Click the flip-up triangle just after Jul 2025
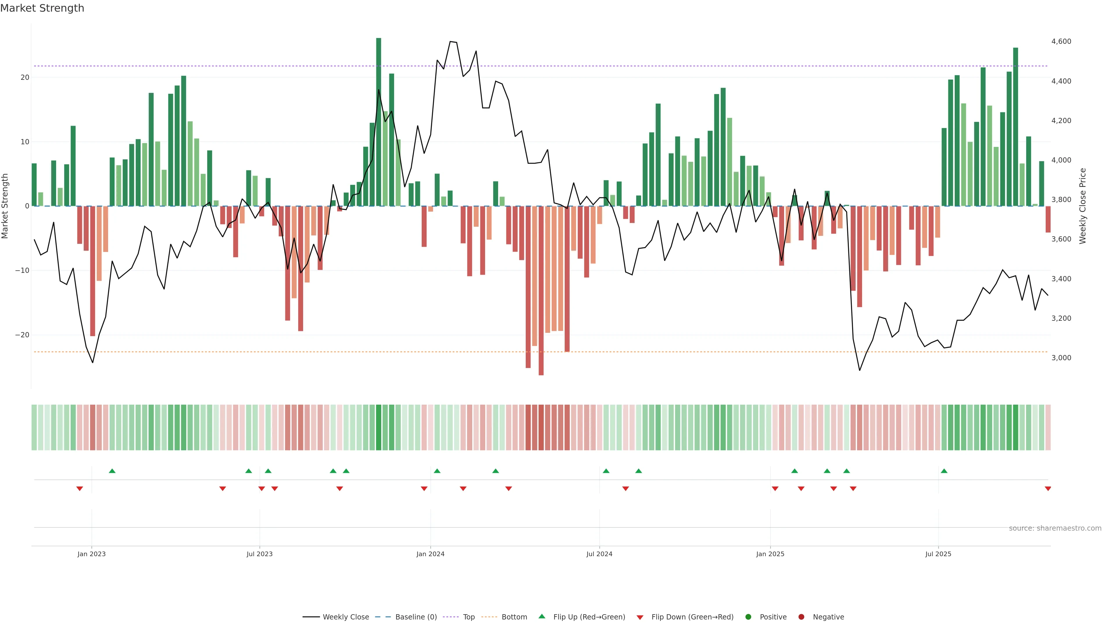This screenshot has height=627, width=1116. point(944,471)
